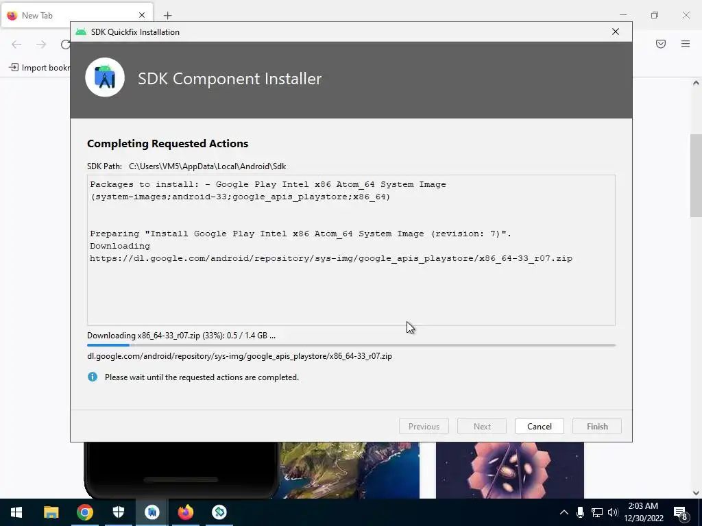Click the disabled Finish button
Viewport: 702px width, 526px height.
(x=597, y=426)
